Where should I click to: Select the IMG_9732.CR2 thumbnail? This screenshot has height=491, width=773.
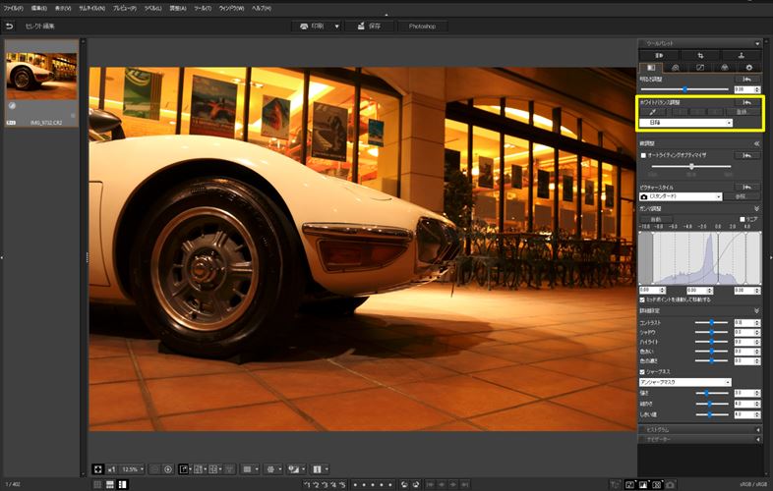coord(41,82)
